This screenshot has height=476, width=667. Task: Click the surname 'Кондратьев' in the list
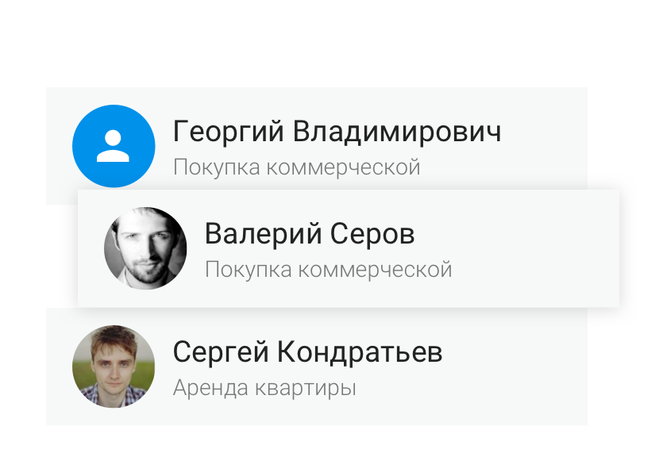point(360,352)
